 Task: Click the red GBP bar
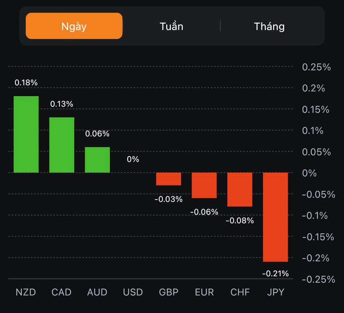(169, 179)
